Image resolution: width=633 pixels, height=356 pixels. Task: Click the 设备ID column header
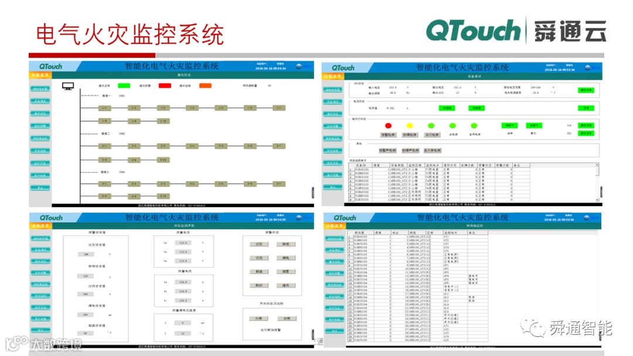361,165
